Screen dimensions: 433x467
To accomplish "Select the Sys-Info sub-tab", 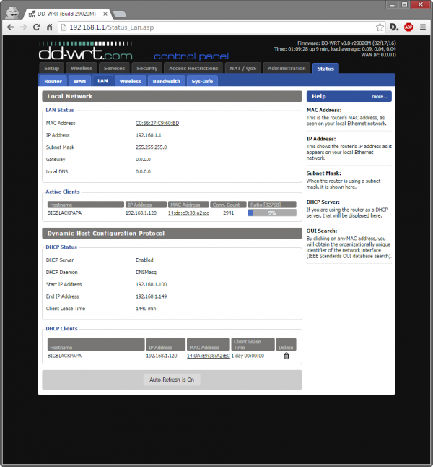I will 202,81.
